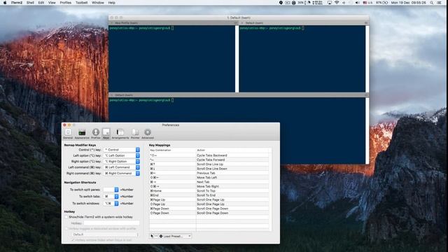Select the Previous Tab mapping row
Screen dimensions: 448x252
[x=210, y=173]
